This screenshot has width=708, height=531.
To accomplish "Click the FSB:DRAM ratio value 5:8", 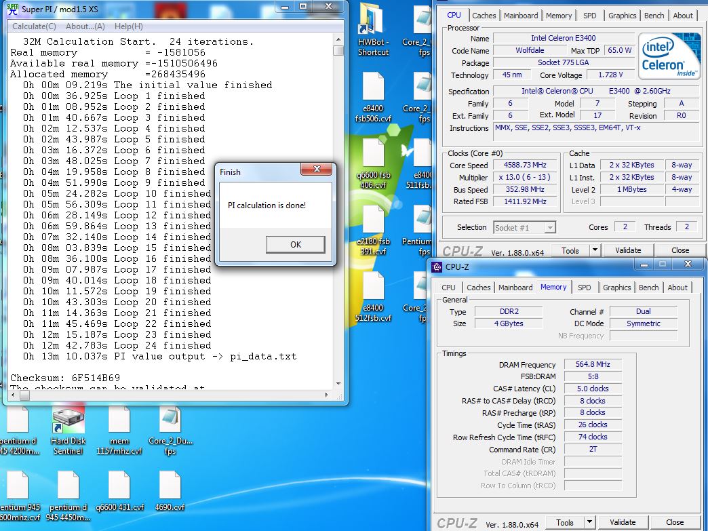I will tap(593, 376).
